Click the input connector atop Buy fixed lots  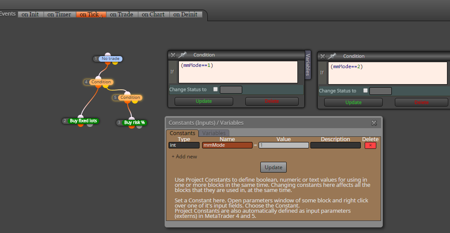tap(81, 117)
